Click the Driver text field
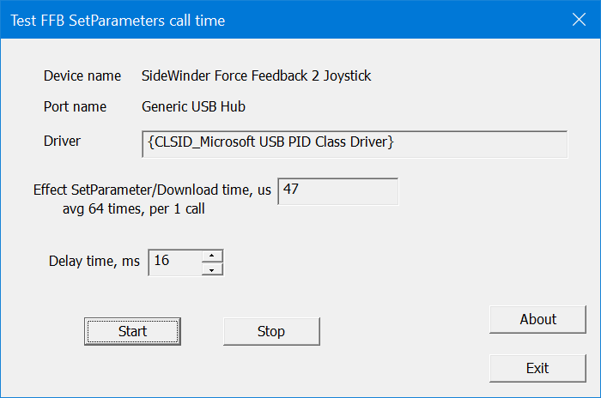The image size is (601, 398). (355, 144)
